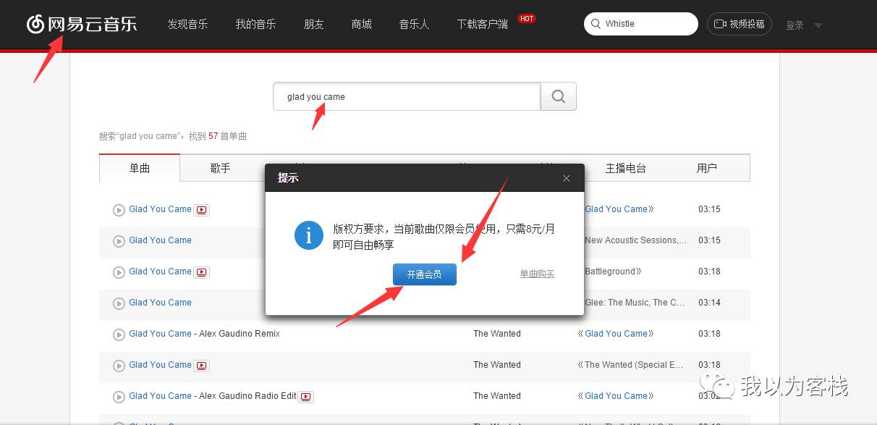Switch to the 主播电台 results tab
Viewport: 877px width, 425px height.
point(625,168)
